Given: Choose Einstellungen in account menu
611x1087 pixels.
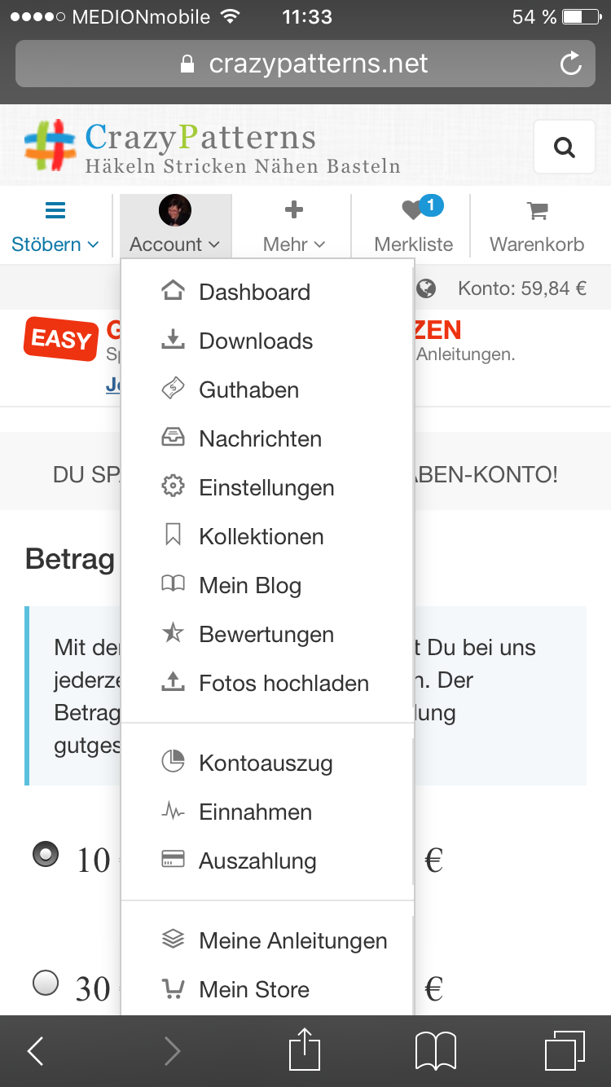Looking at the screenshot, I should [x=266, y=487].
